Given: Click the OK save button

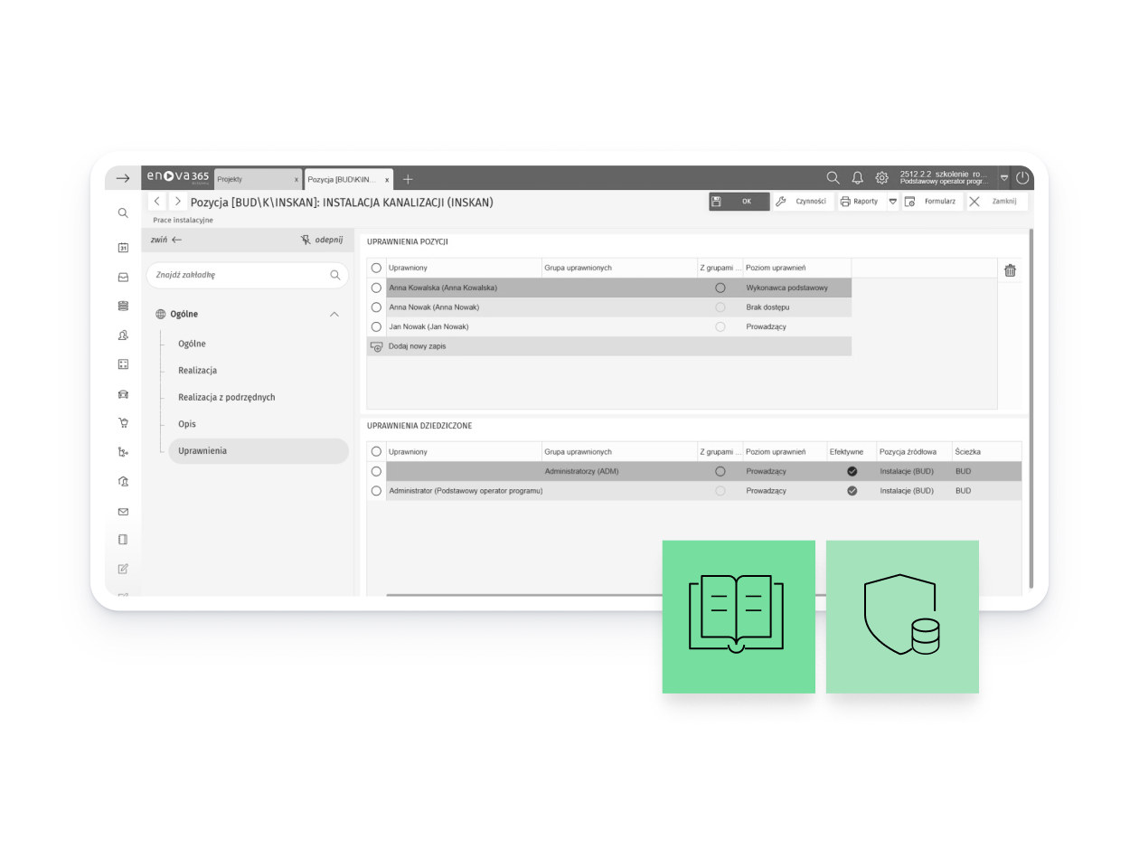Looking at the screenshot, I should pos(739,202).
